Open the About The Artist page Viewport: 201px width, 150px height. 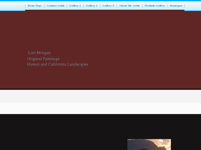pos(129,6)
